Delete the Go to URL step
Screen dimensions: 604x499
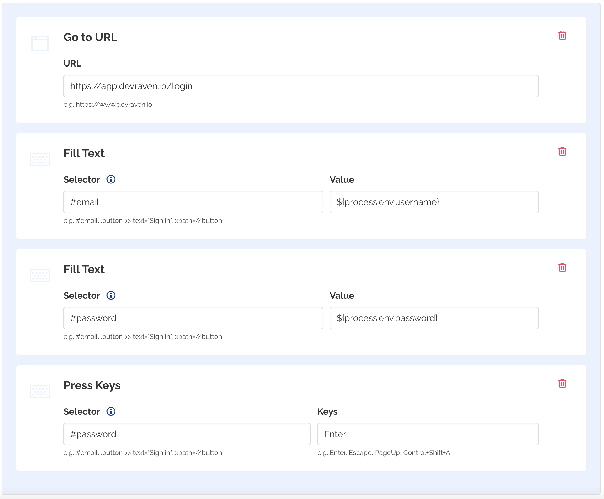[x=562, y=36]
